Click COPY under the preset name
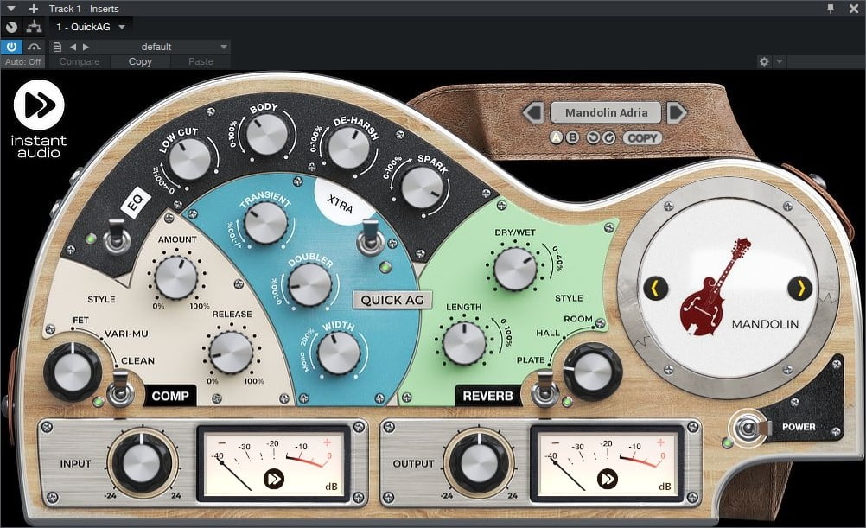Viewport: 866px width, 528px height. pyautogui.click(x=642, y=138)
